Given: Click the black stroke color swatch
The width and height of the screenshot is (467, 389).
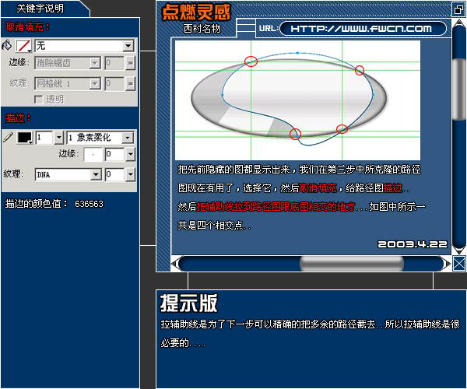Looking at the screenshot, I should tap(25, 137).
